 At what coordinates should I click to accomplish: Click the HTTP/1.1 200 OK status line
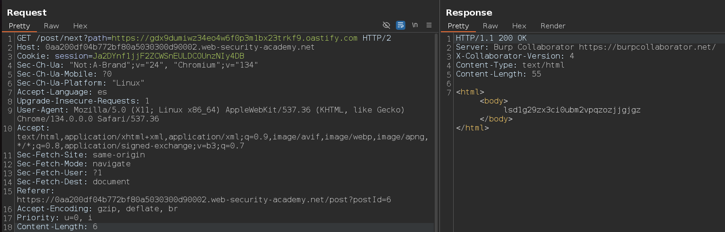[x=491, y=38]
